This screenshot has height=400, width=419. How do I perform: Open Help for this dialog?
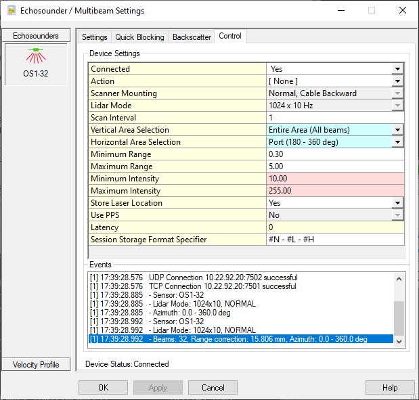coord(390,387)
